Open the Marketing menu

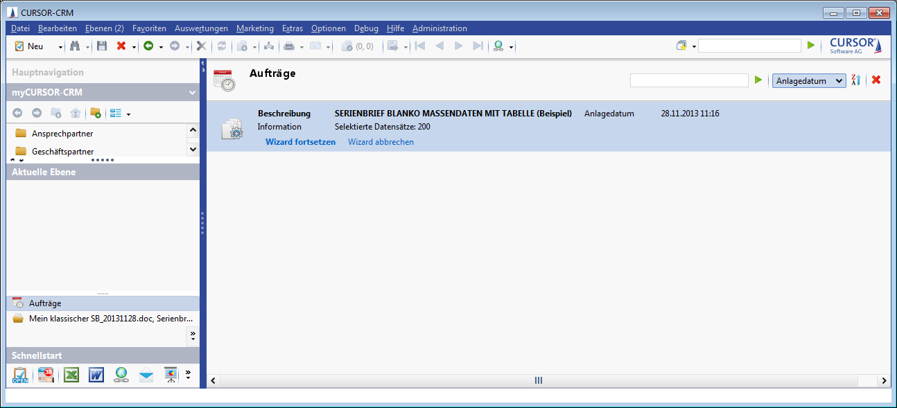[254, 28]
